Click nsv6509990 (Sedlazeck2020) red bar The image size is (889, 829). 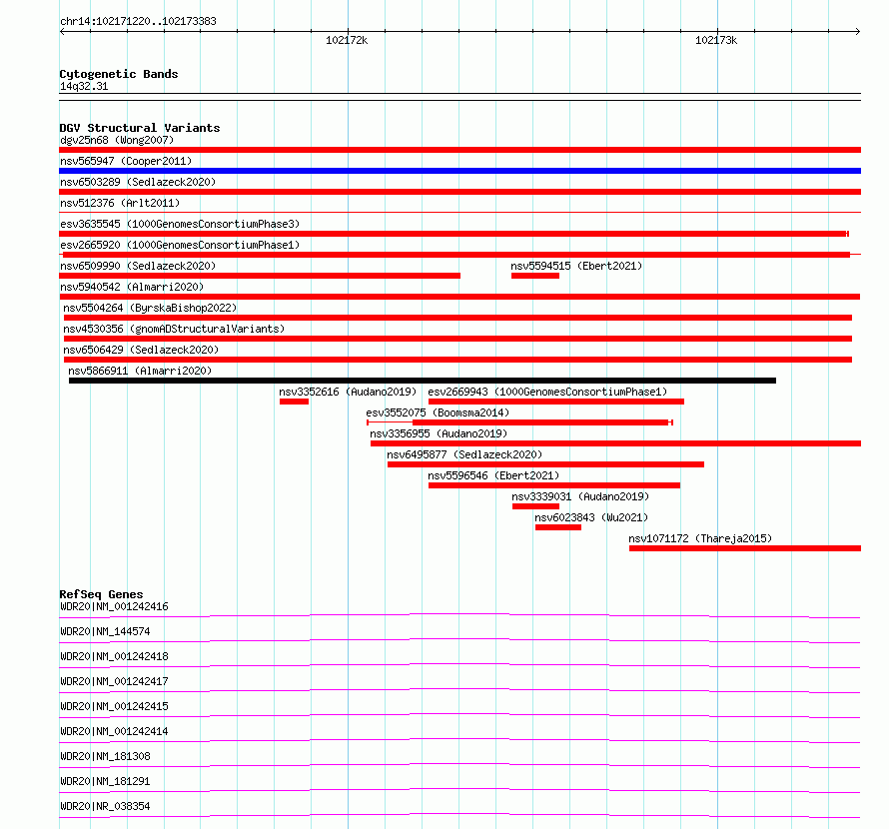(260, 276)
